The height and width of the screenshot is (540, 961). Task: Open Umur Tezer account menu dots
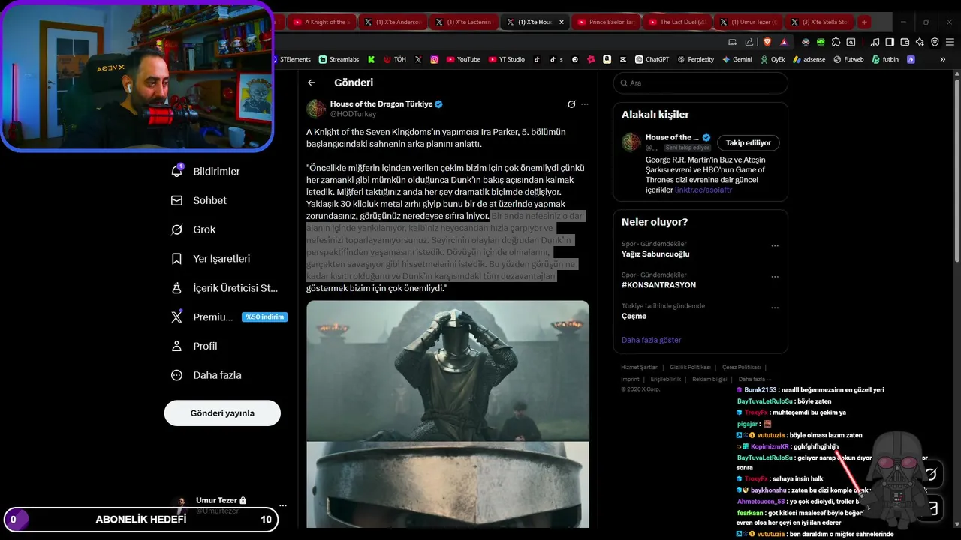coord(283,505)
